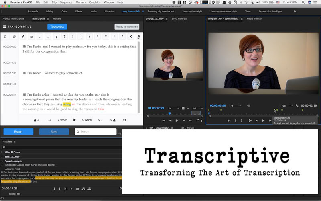Expand the Clip: 107.mov metadata section

pyautogui.click(x=2, y=152)
